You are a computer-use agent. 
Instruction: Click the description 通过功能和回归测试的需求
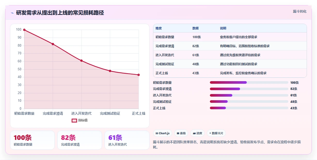[x=239, y=64]
